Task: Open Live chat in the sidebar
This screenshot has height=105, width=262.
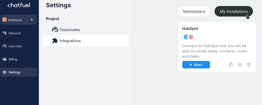Action: tap(15, 46)
